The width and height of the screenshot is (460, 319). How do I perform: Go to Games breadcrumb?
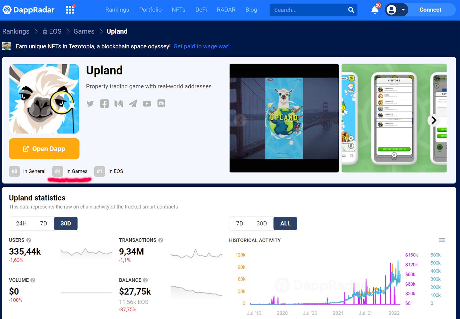pos(84,31)
